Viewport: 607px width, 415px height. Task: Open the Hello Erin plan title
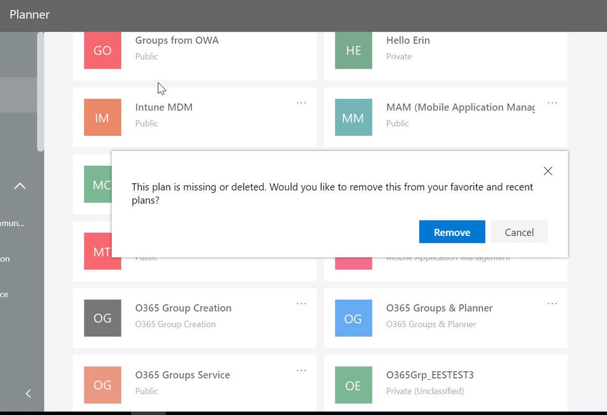tap(408, 40)
